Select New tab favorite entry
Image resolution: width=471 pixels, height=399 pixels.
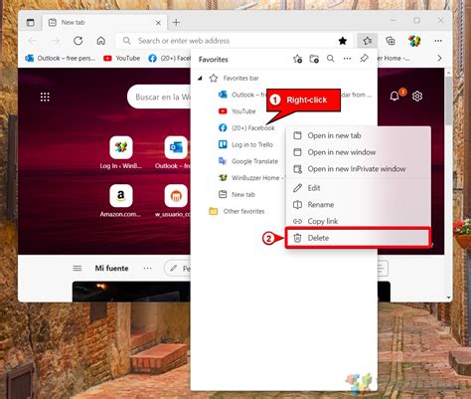coord(236,194)
